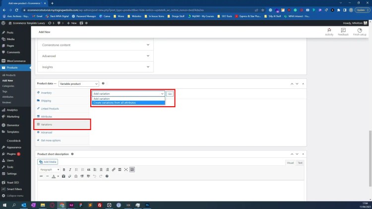
Task: Apply strikethrough formatting
Action: pos(41,176)
